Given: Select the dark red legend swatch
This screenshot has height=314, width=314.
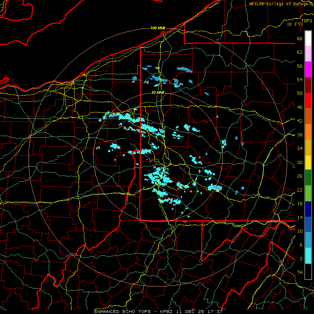Looking at the screenshot, I should (308, 85).
